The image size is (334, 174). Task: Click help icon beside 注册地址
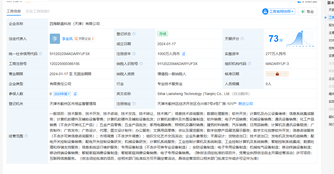[134, 104]
